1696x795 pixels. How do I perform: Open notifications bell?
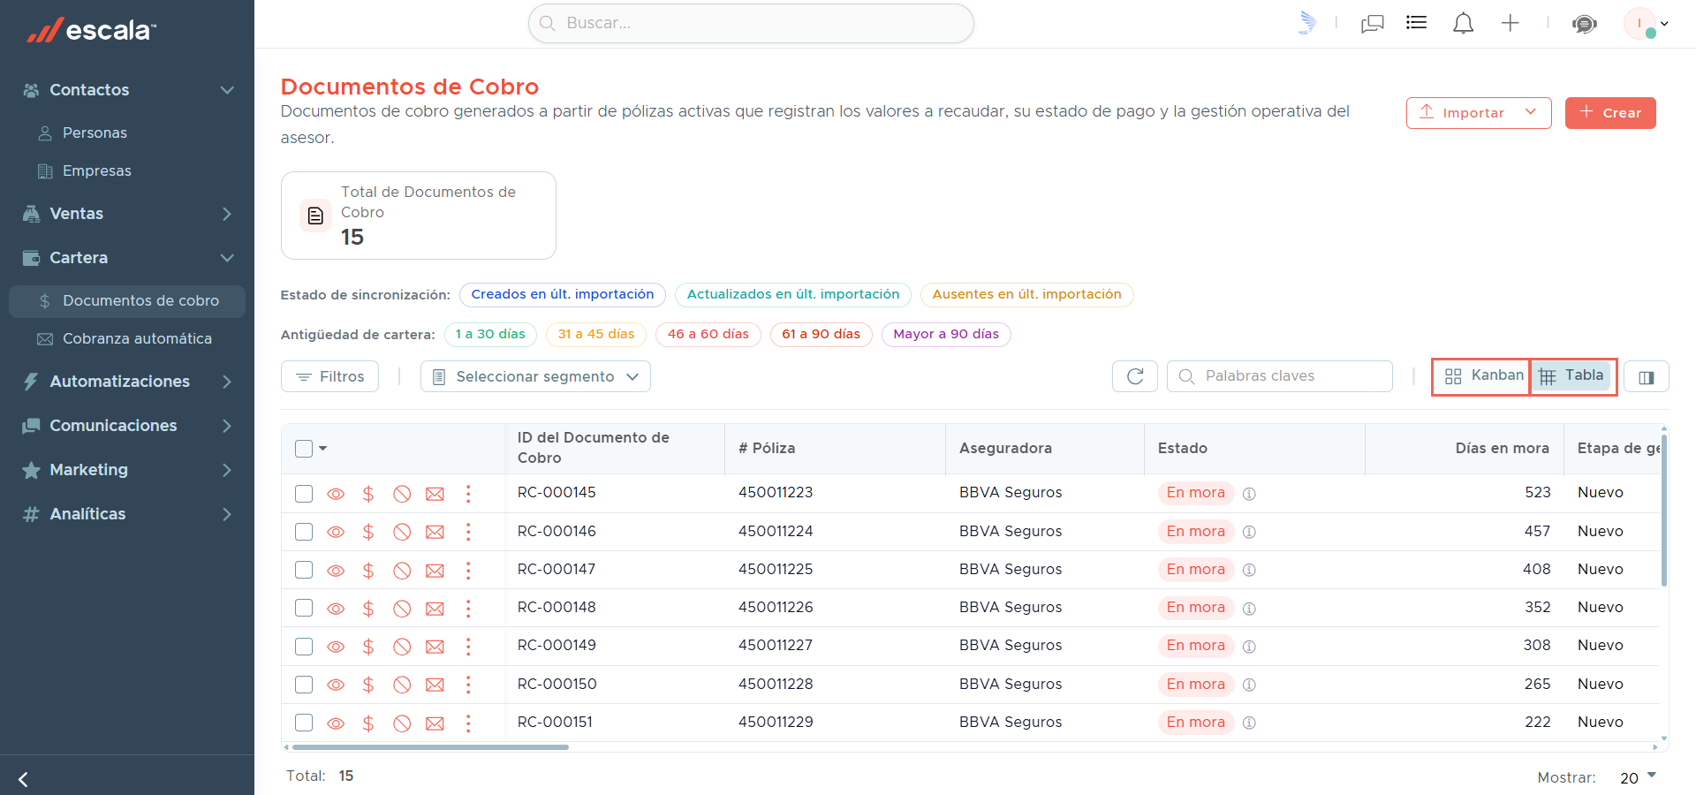click(x=1464, y=24)
